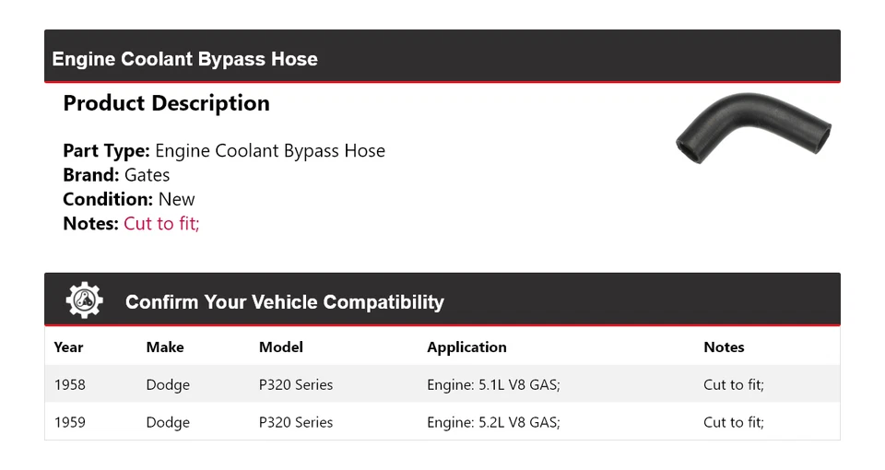Click Confirm Your Vehicle Compatibility heading
Screen dimensions: 885x470
pos(284,302)
